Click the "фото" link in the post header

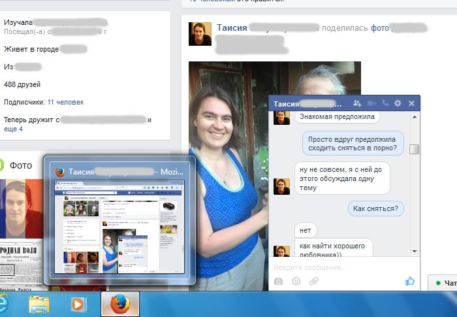pos(379,28)
